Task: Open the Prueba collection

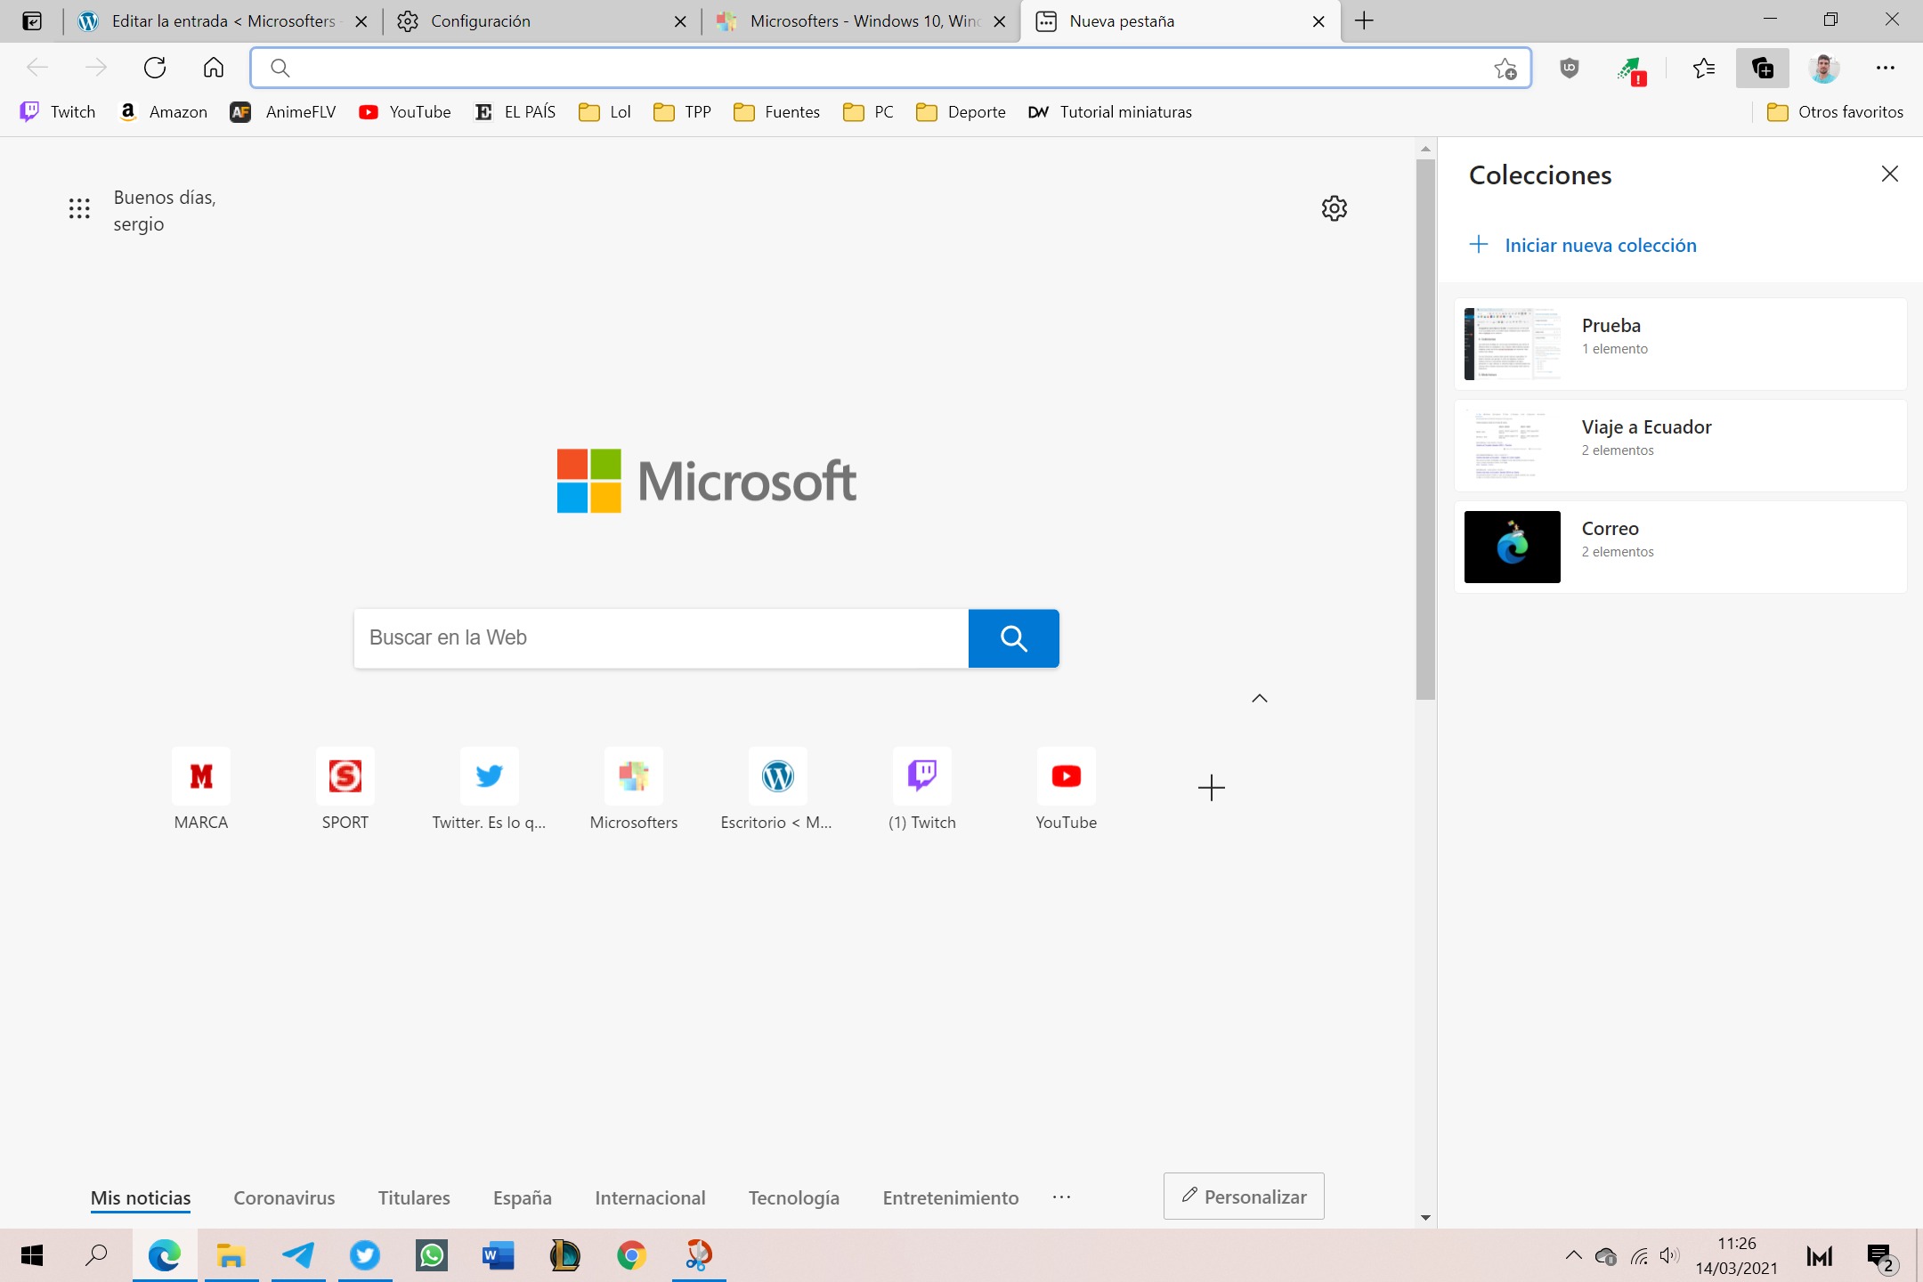Action: [1680, 344]
